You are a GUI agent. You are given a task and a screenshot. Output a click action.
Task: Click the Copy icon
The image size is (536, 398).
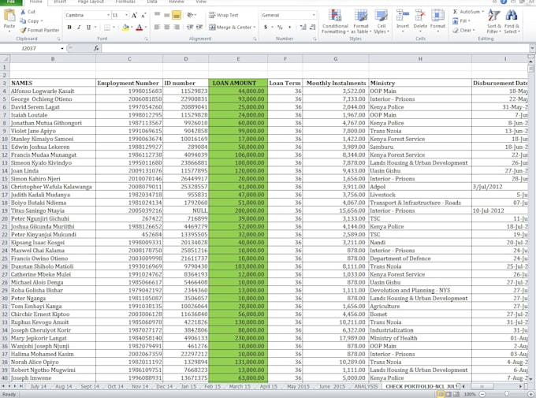23,20
